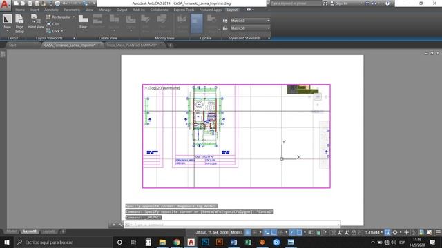Click the New layout button in the ribbon

pyautogui.click(x=7, y=22)
